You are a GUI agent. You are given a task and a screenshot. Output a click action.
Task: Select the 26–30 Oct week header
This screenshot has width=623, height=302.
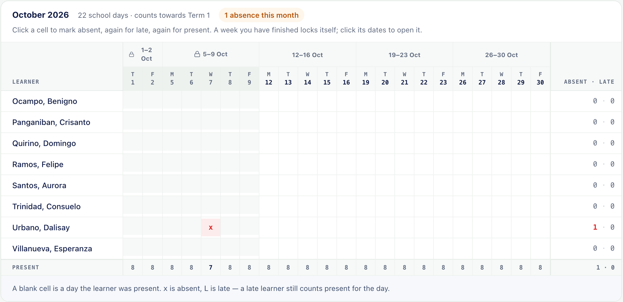pos(502,55)
